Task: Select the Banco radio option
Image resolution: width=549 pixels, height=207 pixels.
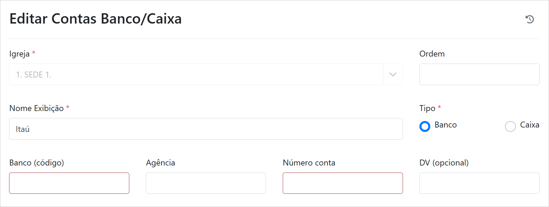Action: (425, 126)
